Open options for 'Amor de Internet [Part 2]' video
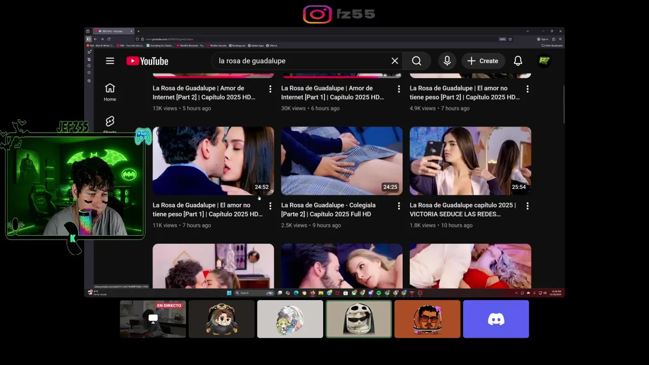Viewport: 649px width, 365px height. [x=270, y=89]
